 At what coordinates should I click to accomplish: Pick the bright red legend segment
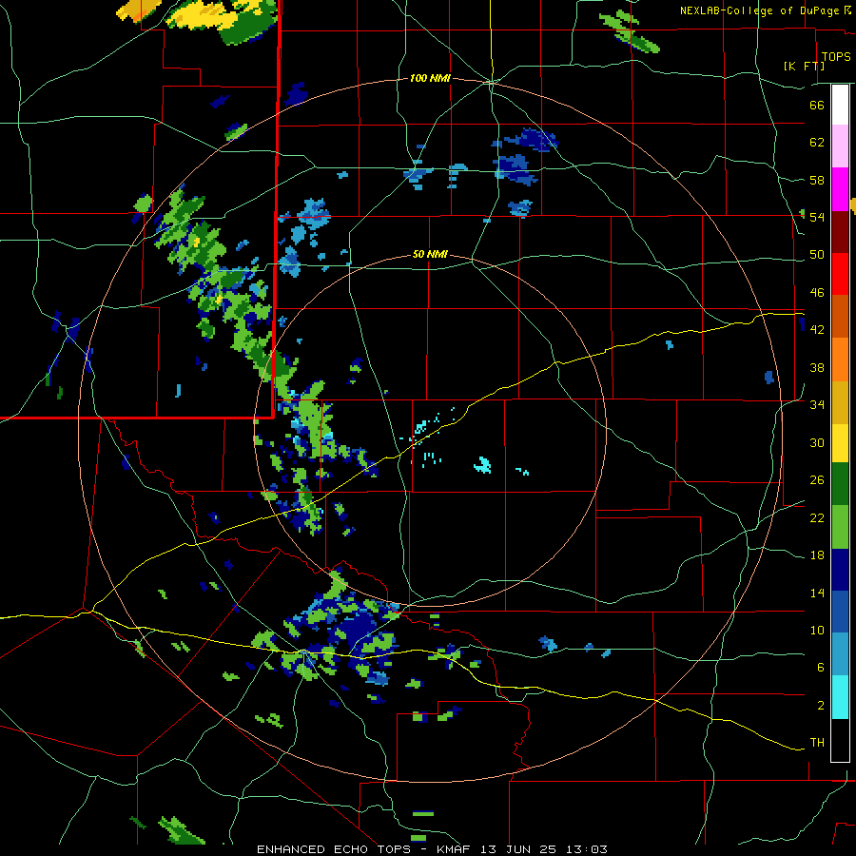(840, 274)
